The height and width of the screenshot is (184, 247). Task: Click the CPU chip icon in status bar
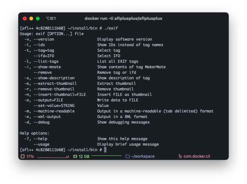[23, 156]
